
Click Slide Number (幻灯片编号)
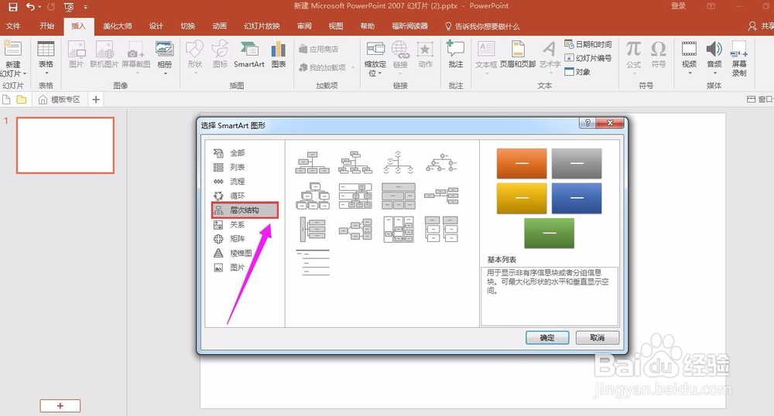click(588, 58)
